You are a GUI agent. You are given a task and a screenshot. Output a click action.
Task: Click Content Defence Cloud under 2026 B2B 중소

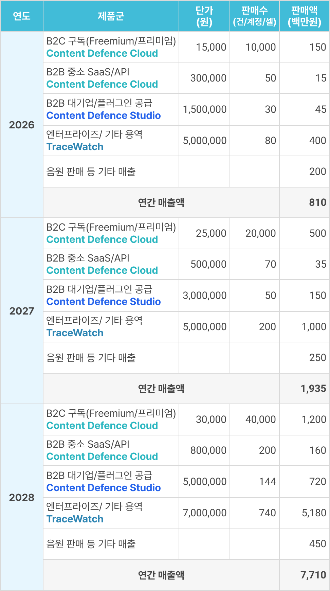tap(102, 84)
